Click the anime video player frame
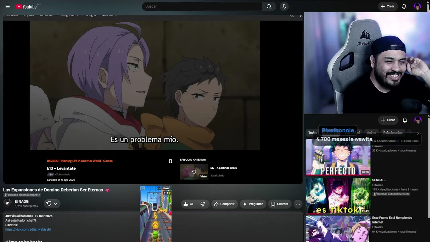Image resolution: width=430 pixels, height=242 pixels. point(145,85)
